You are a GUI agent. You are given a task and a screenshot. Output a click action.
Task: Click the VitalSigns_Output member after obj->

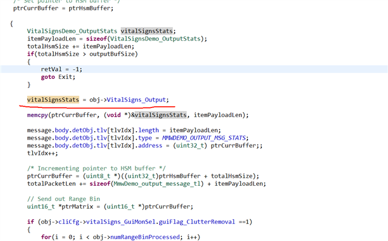pos(136,100)
